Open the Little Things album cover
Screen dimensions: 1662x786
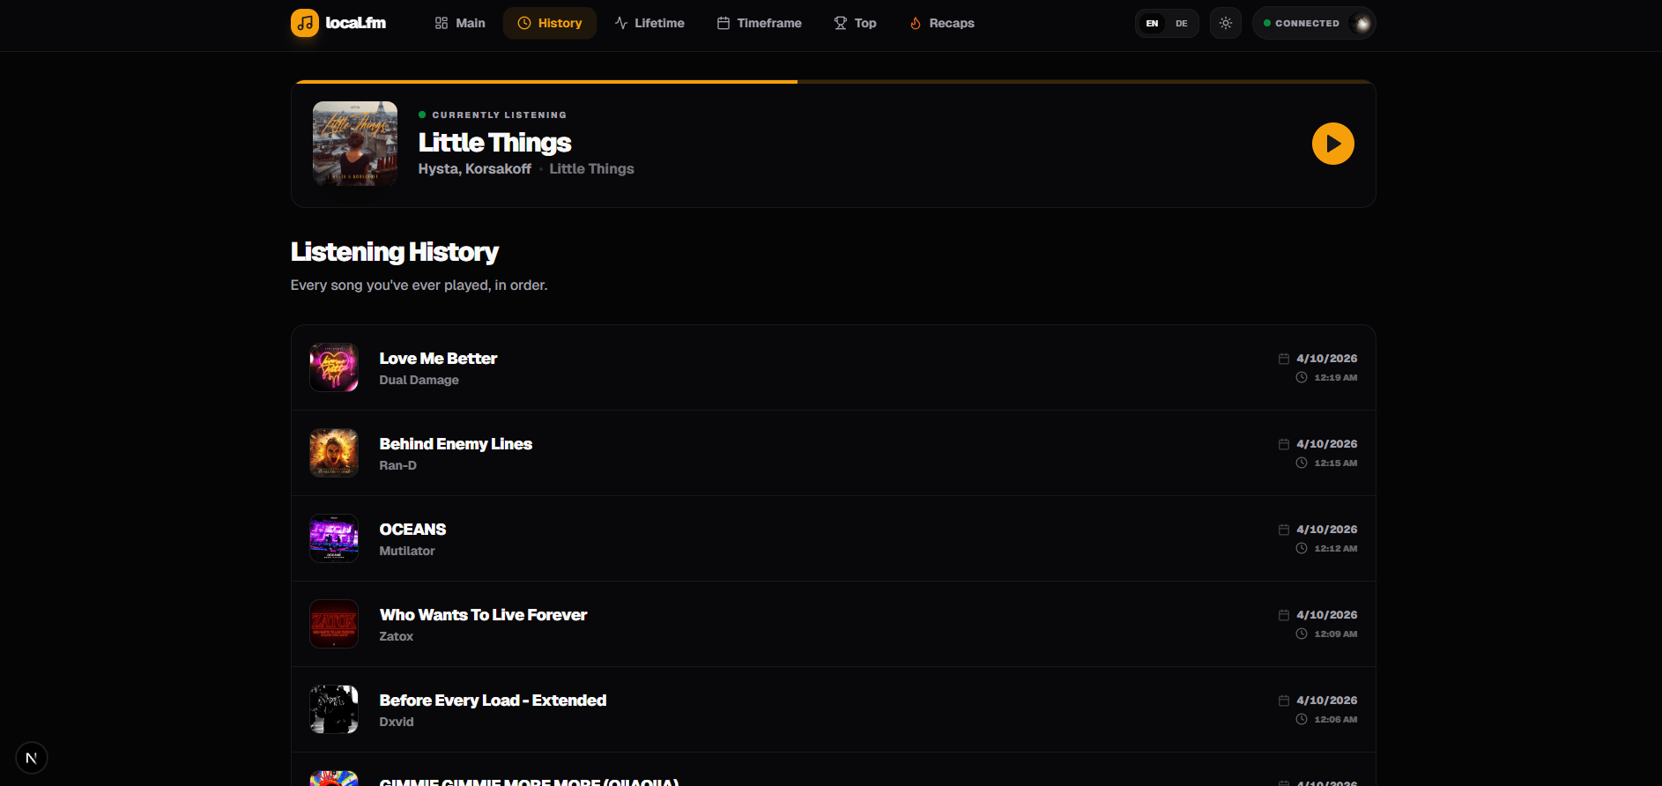tap(355, 144)
